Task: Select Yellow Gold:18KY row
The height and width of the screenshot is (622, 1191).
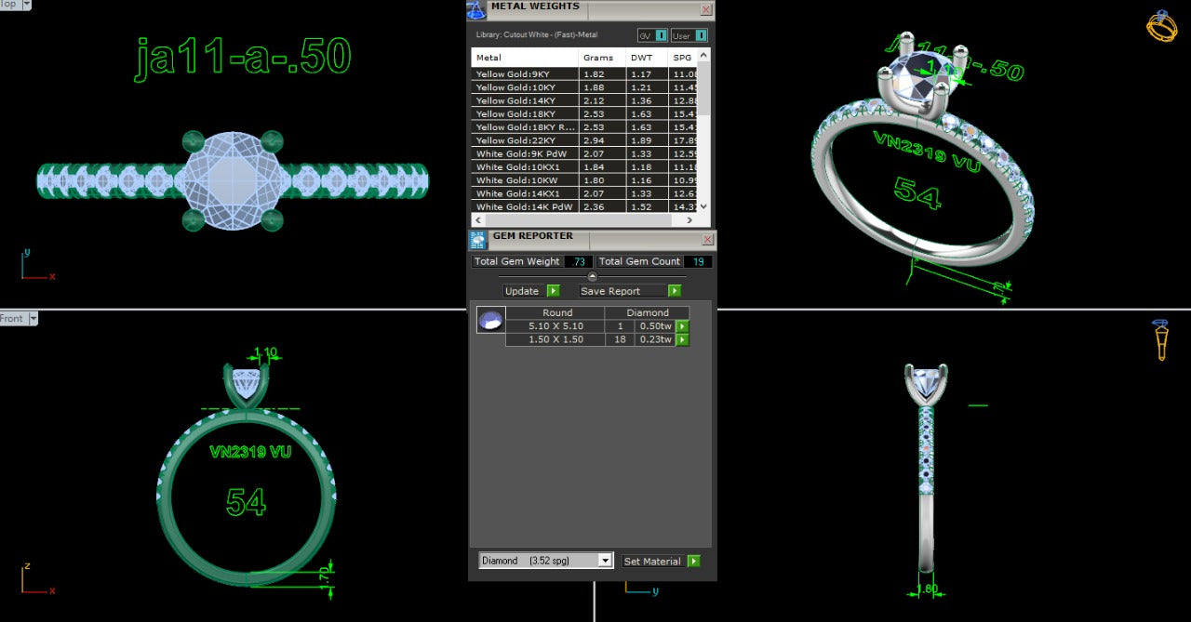Action: click(583, 114)
